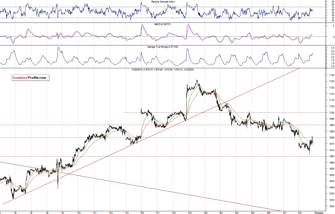Select the 1630 price axis label
Image resolution: width=335 pixels, height=214 pixels.
[331, 200]
